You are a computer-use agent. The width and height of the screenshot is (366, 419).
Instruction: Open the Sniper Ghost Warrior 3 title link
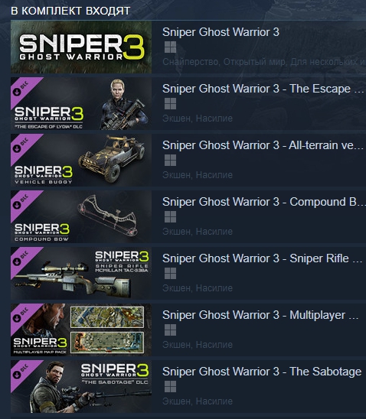point(221,32)
